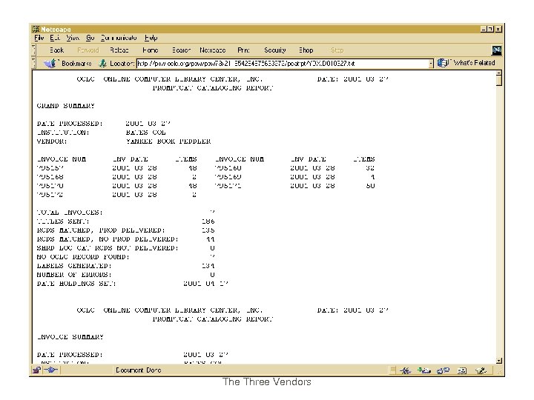The height and width of the screenshot is (400, 534).
Task: Click the 'GRAND SUMMARY' heading
Action: [65, 106]
